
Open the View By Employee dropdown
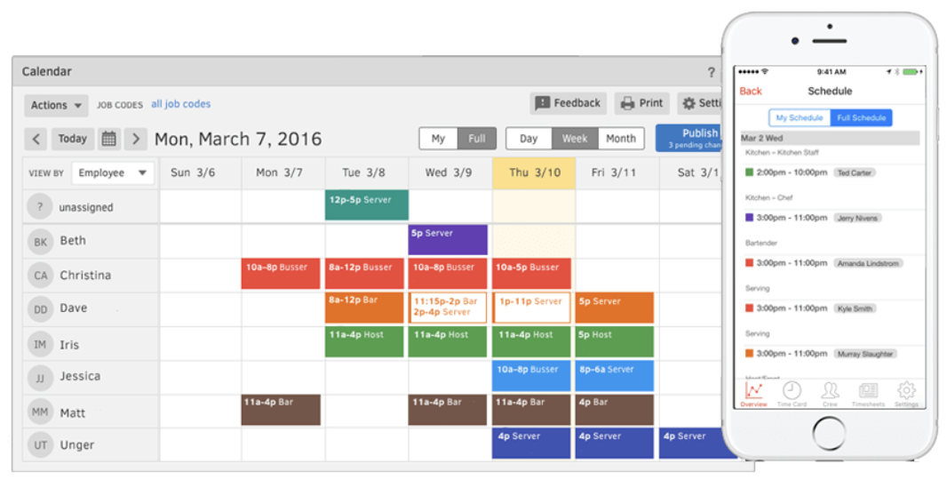click(113, 173)
